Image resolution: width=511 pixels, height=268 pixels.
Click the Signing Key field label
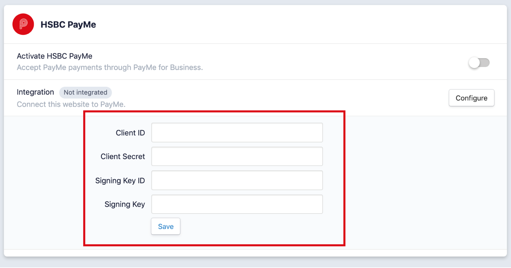(124, 204)
